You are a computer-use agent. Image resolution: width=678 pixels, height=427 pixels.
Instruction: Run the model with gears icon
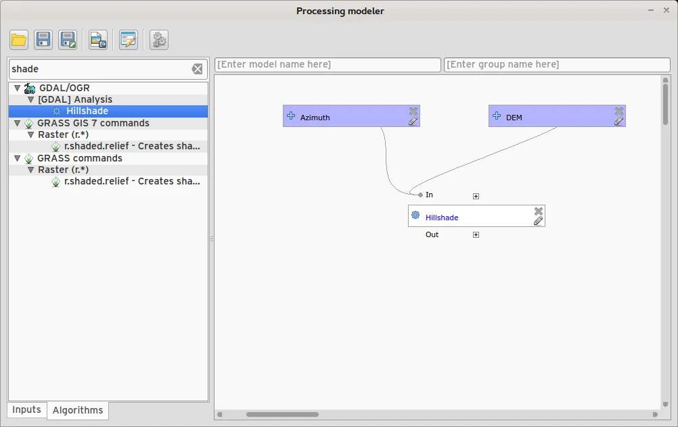coord(159,40)
